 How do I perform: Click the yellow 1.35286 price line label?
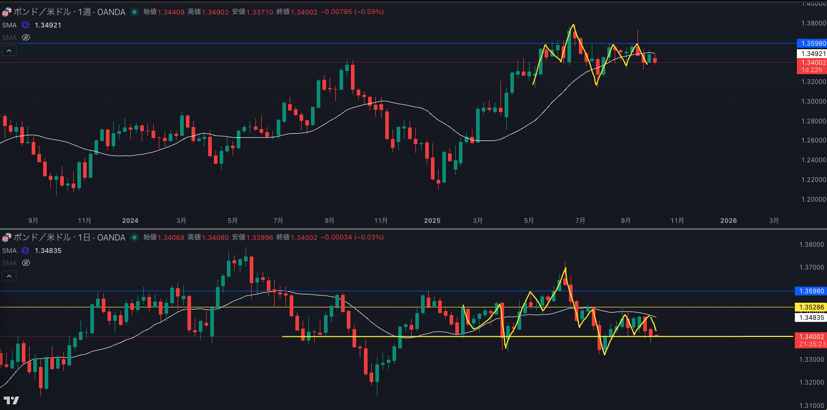point(811,307)
